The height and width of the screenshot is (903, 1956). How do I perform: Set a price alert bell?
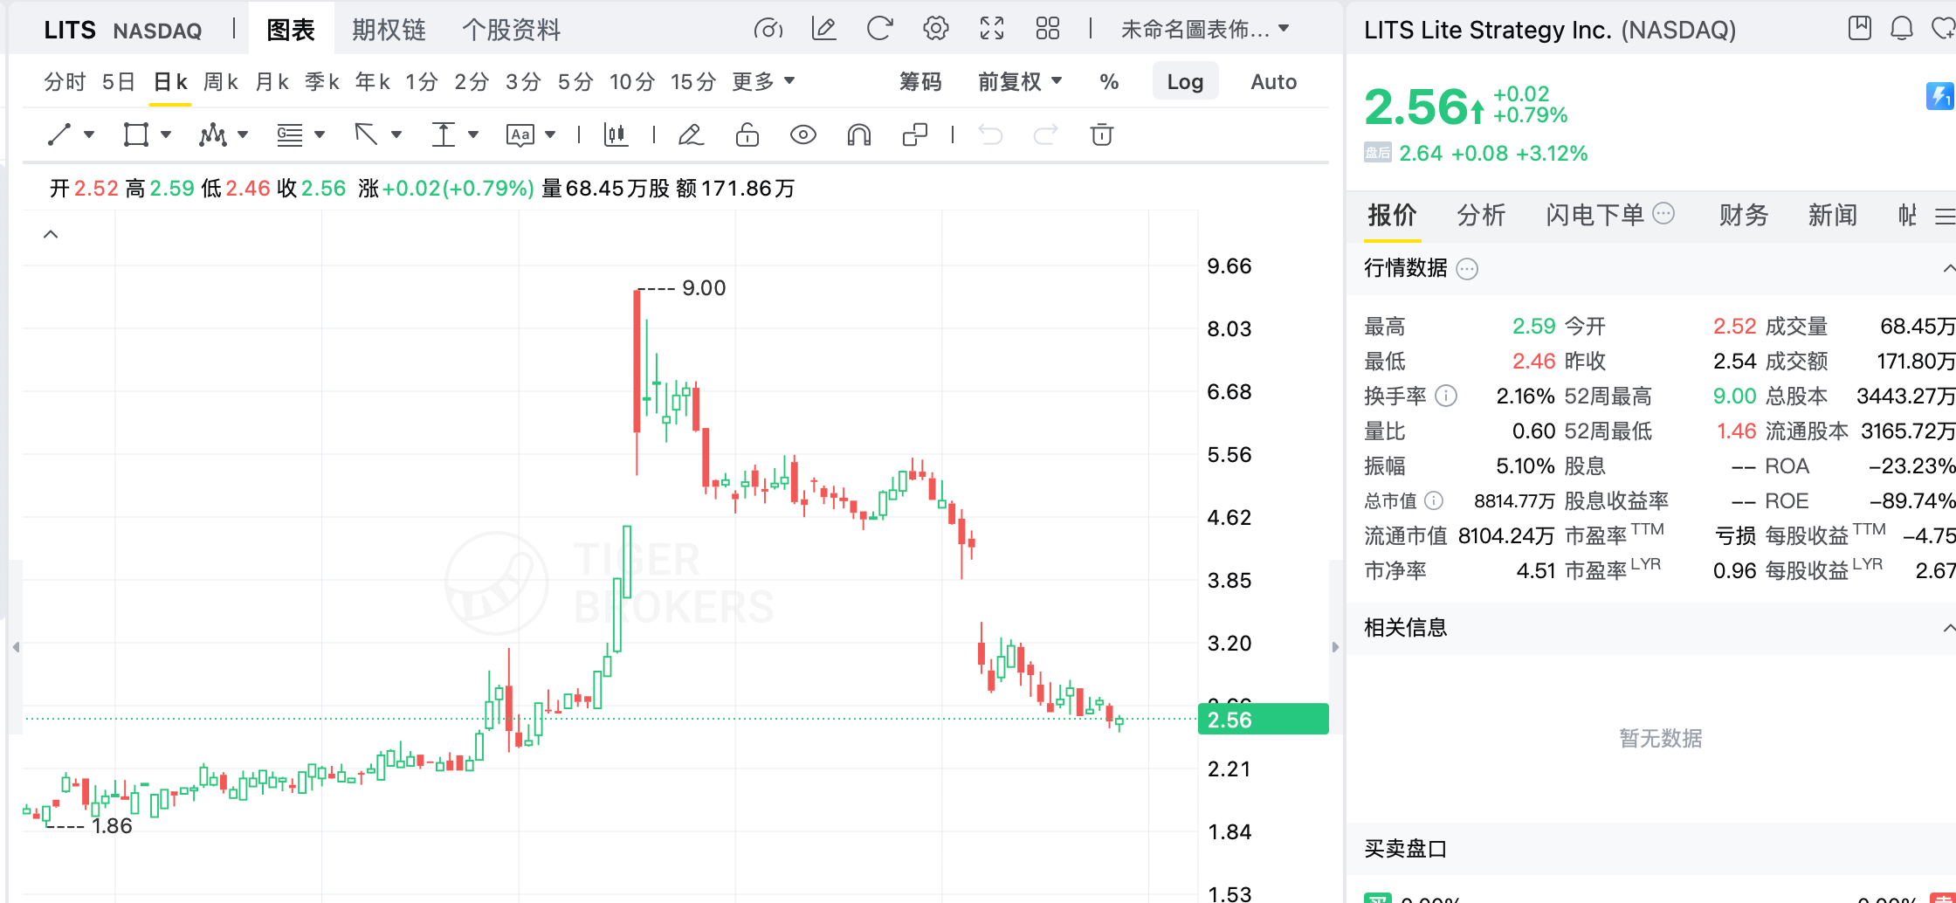1902,28
